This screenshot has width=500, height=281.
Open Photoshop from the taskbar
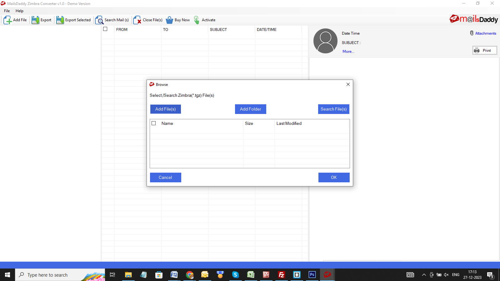point(312,275)
